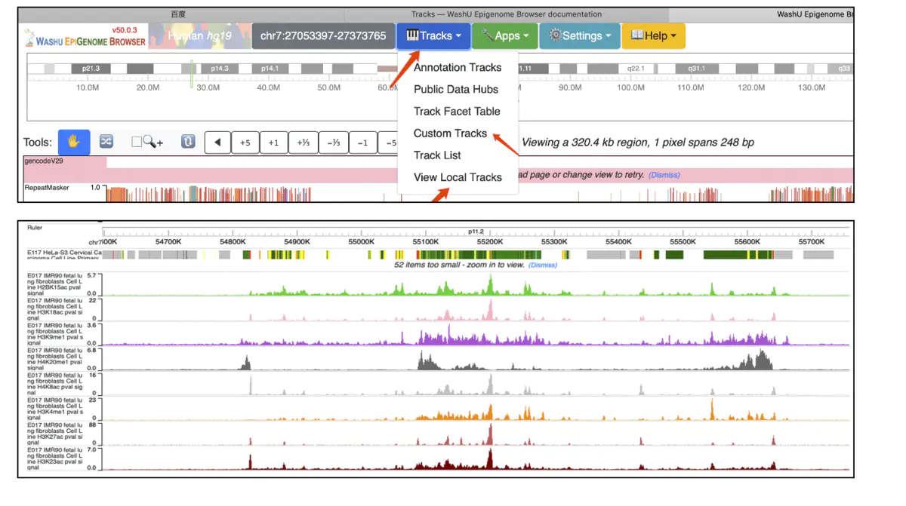The height and width of the screenshot is (506, 906).
Task: Switch to the Tracks documentation browser tab
Action: click(507, 14)
